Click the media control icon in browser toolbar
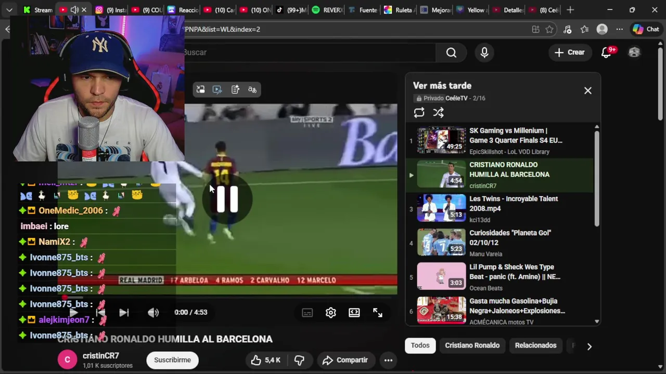Viewport: 666px width, 374px height. (567, 30)
